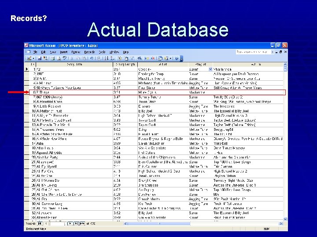Image resolution: width=317 pixels, height=237 pixels.
Task: Sort ascending with the A-Z icon
Action: (107, 58)
